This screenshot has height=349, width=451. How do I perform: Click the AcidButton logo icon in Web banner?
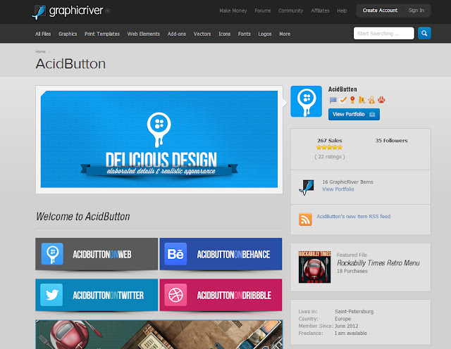point(52,254)
